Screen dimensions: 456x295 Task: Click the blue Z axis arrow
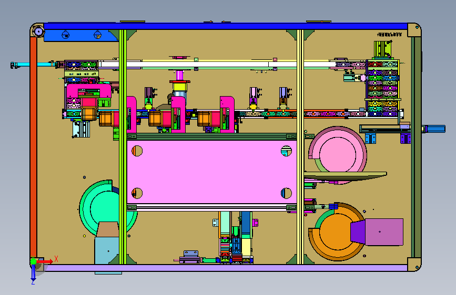coord(33,272)
